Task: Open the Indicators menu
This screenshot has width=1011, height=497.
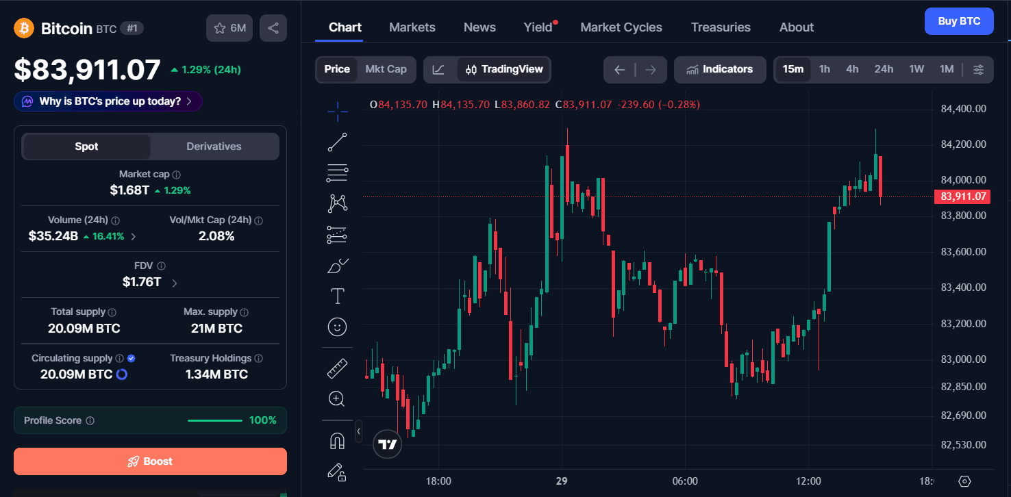Action: click(720, 69)
